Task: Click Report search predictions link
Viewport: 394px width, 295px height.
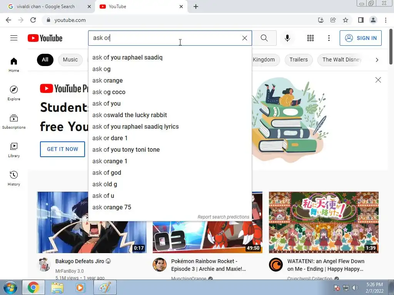Action: (224, 217)
